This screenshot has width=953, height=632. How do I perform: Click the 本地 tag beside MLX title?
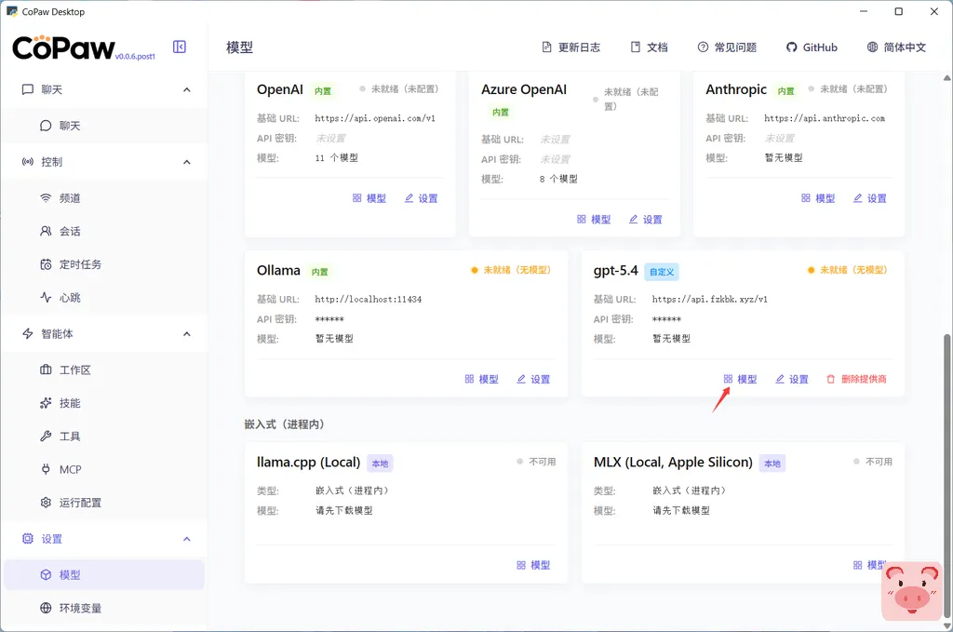pos(772,464)
